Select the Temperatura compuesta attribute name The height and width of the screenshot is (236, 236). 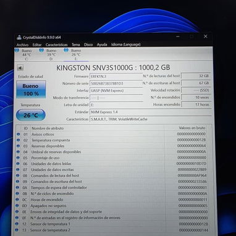click(51, 140)
